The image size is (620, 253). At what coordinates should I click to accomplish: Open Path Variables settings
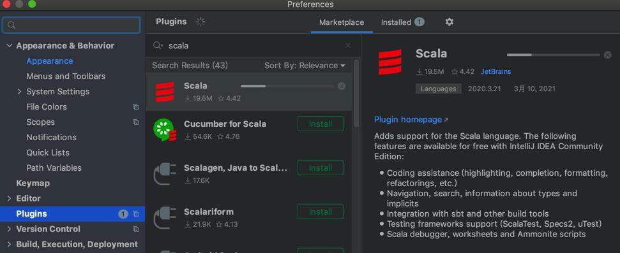(x=54, y=168)
